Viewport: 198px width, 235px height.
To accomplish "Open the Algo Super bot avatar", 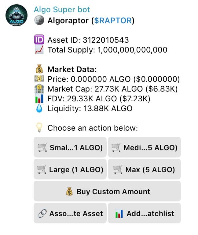I will 16,15.
